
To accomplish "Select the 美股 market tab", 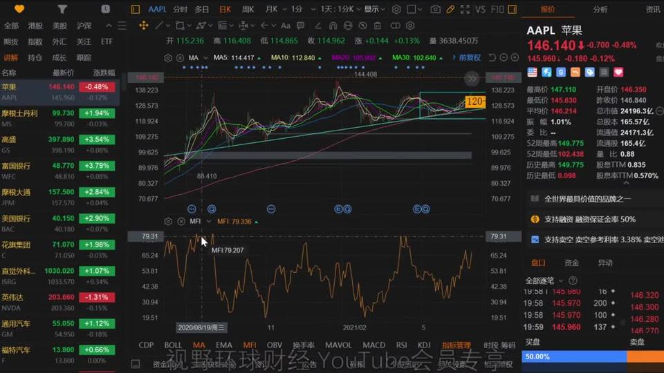I will tap(59, 26).
